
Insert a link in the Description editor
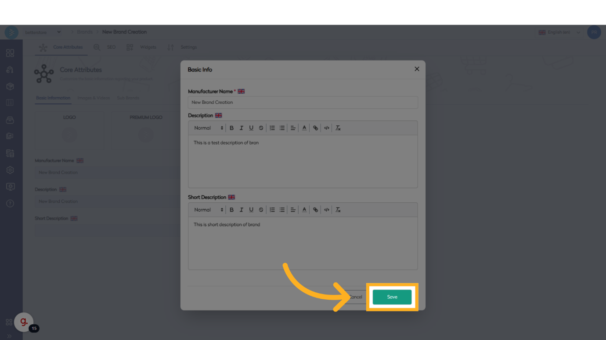click(315, 128)
